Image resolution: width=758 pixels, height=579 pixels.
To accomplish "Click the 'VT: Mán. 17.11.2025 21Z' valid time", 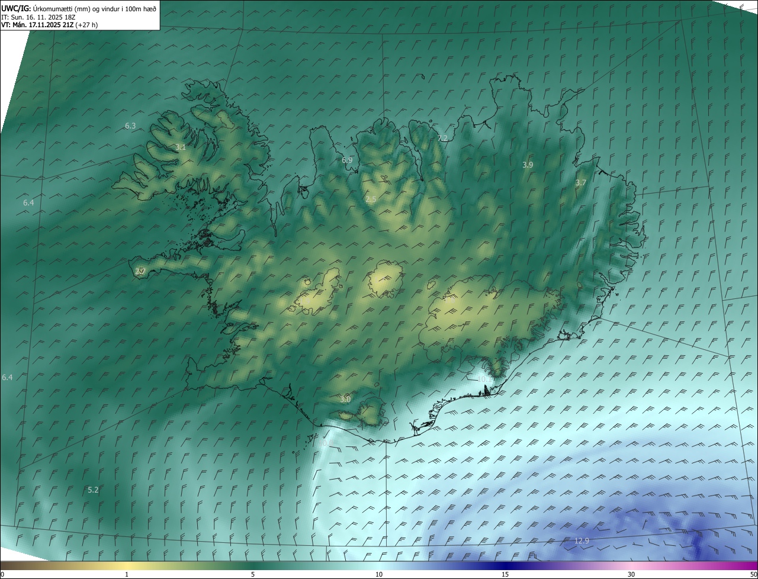I will pos(37,25).
